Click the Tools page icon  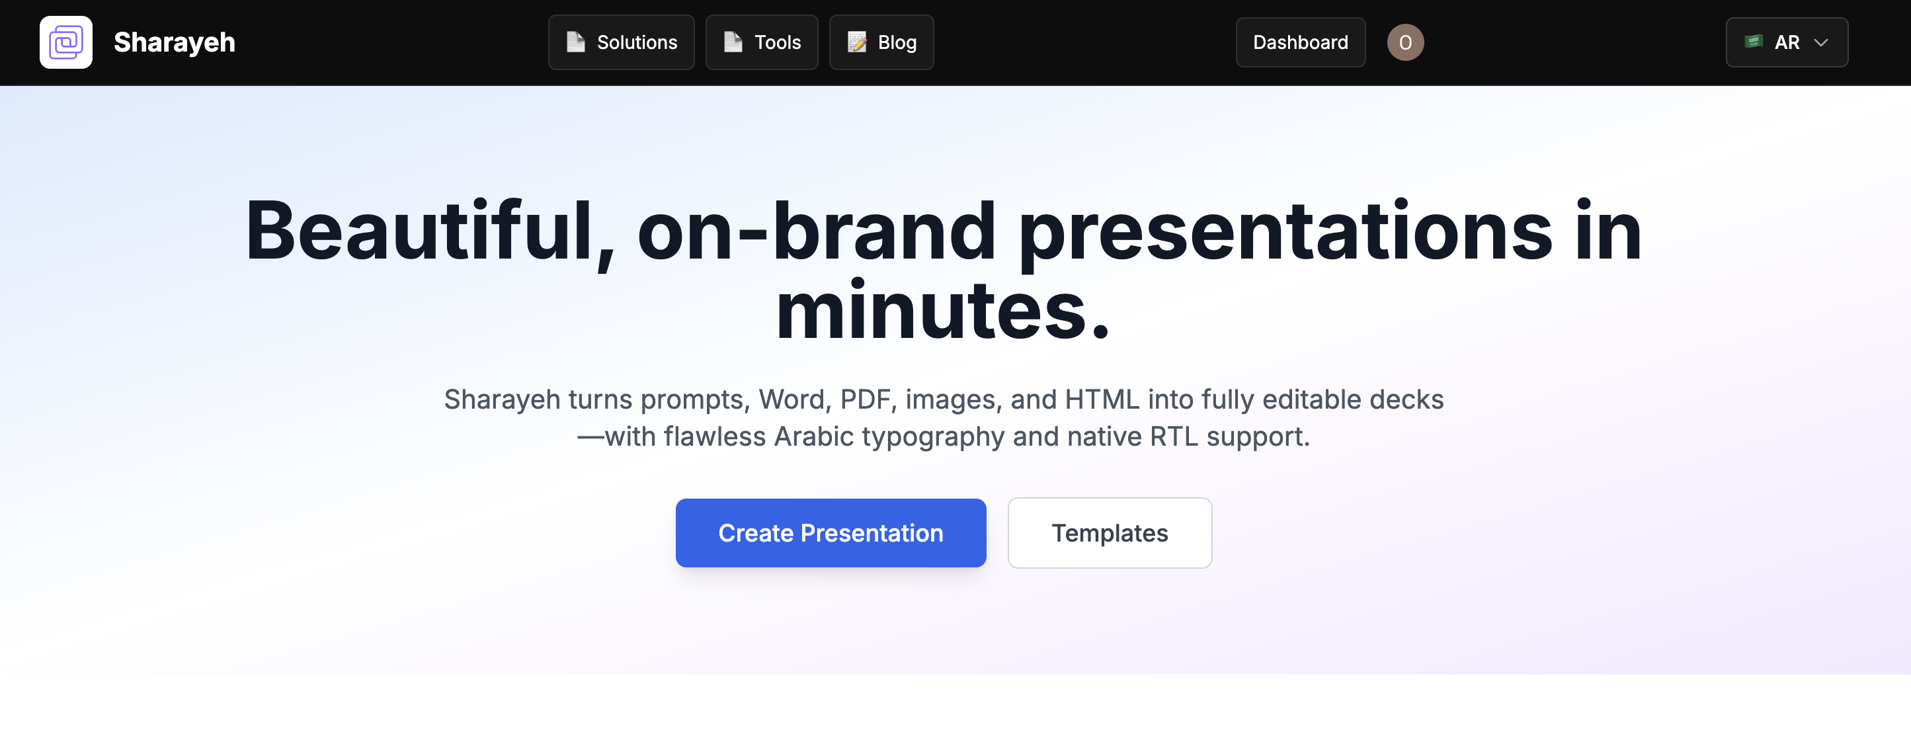(733, 42)
